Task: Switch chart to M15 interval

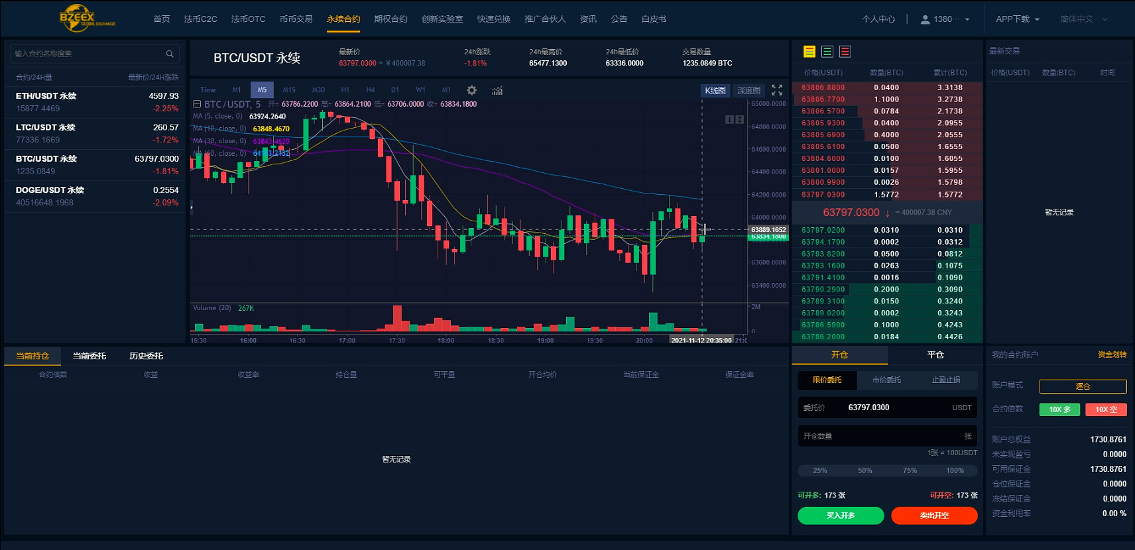Action: (x=289, y=90)
